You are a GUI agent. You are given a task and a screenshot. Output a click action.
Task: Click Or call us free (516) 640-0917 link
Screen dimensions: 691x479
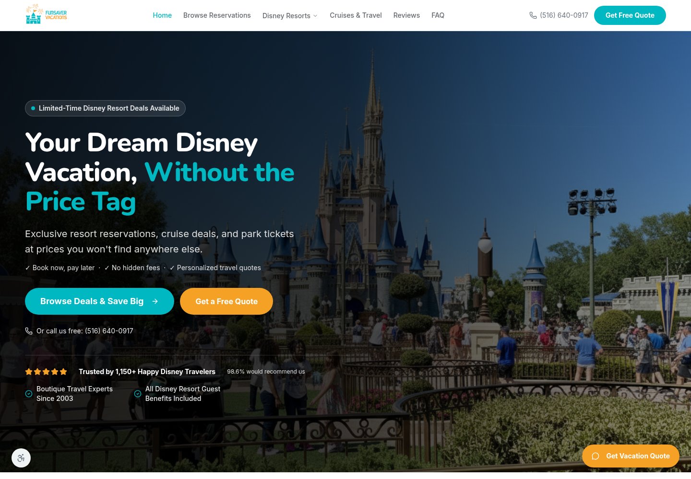79,331
